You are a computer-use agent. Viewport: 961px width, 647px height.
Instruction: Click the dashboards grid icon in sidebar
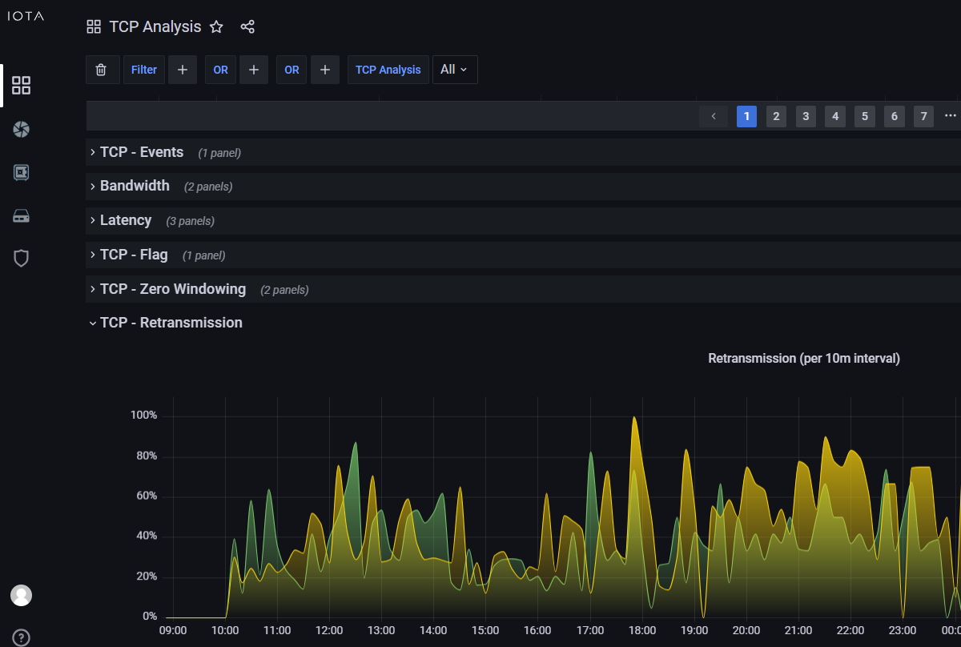tap(22, 86)
